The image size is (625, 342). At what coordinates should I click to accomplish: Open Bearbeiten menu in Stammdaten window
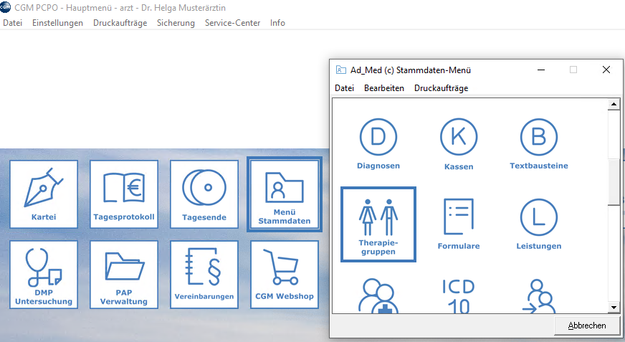point(383,88)
